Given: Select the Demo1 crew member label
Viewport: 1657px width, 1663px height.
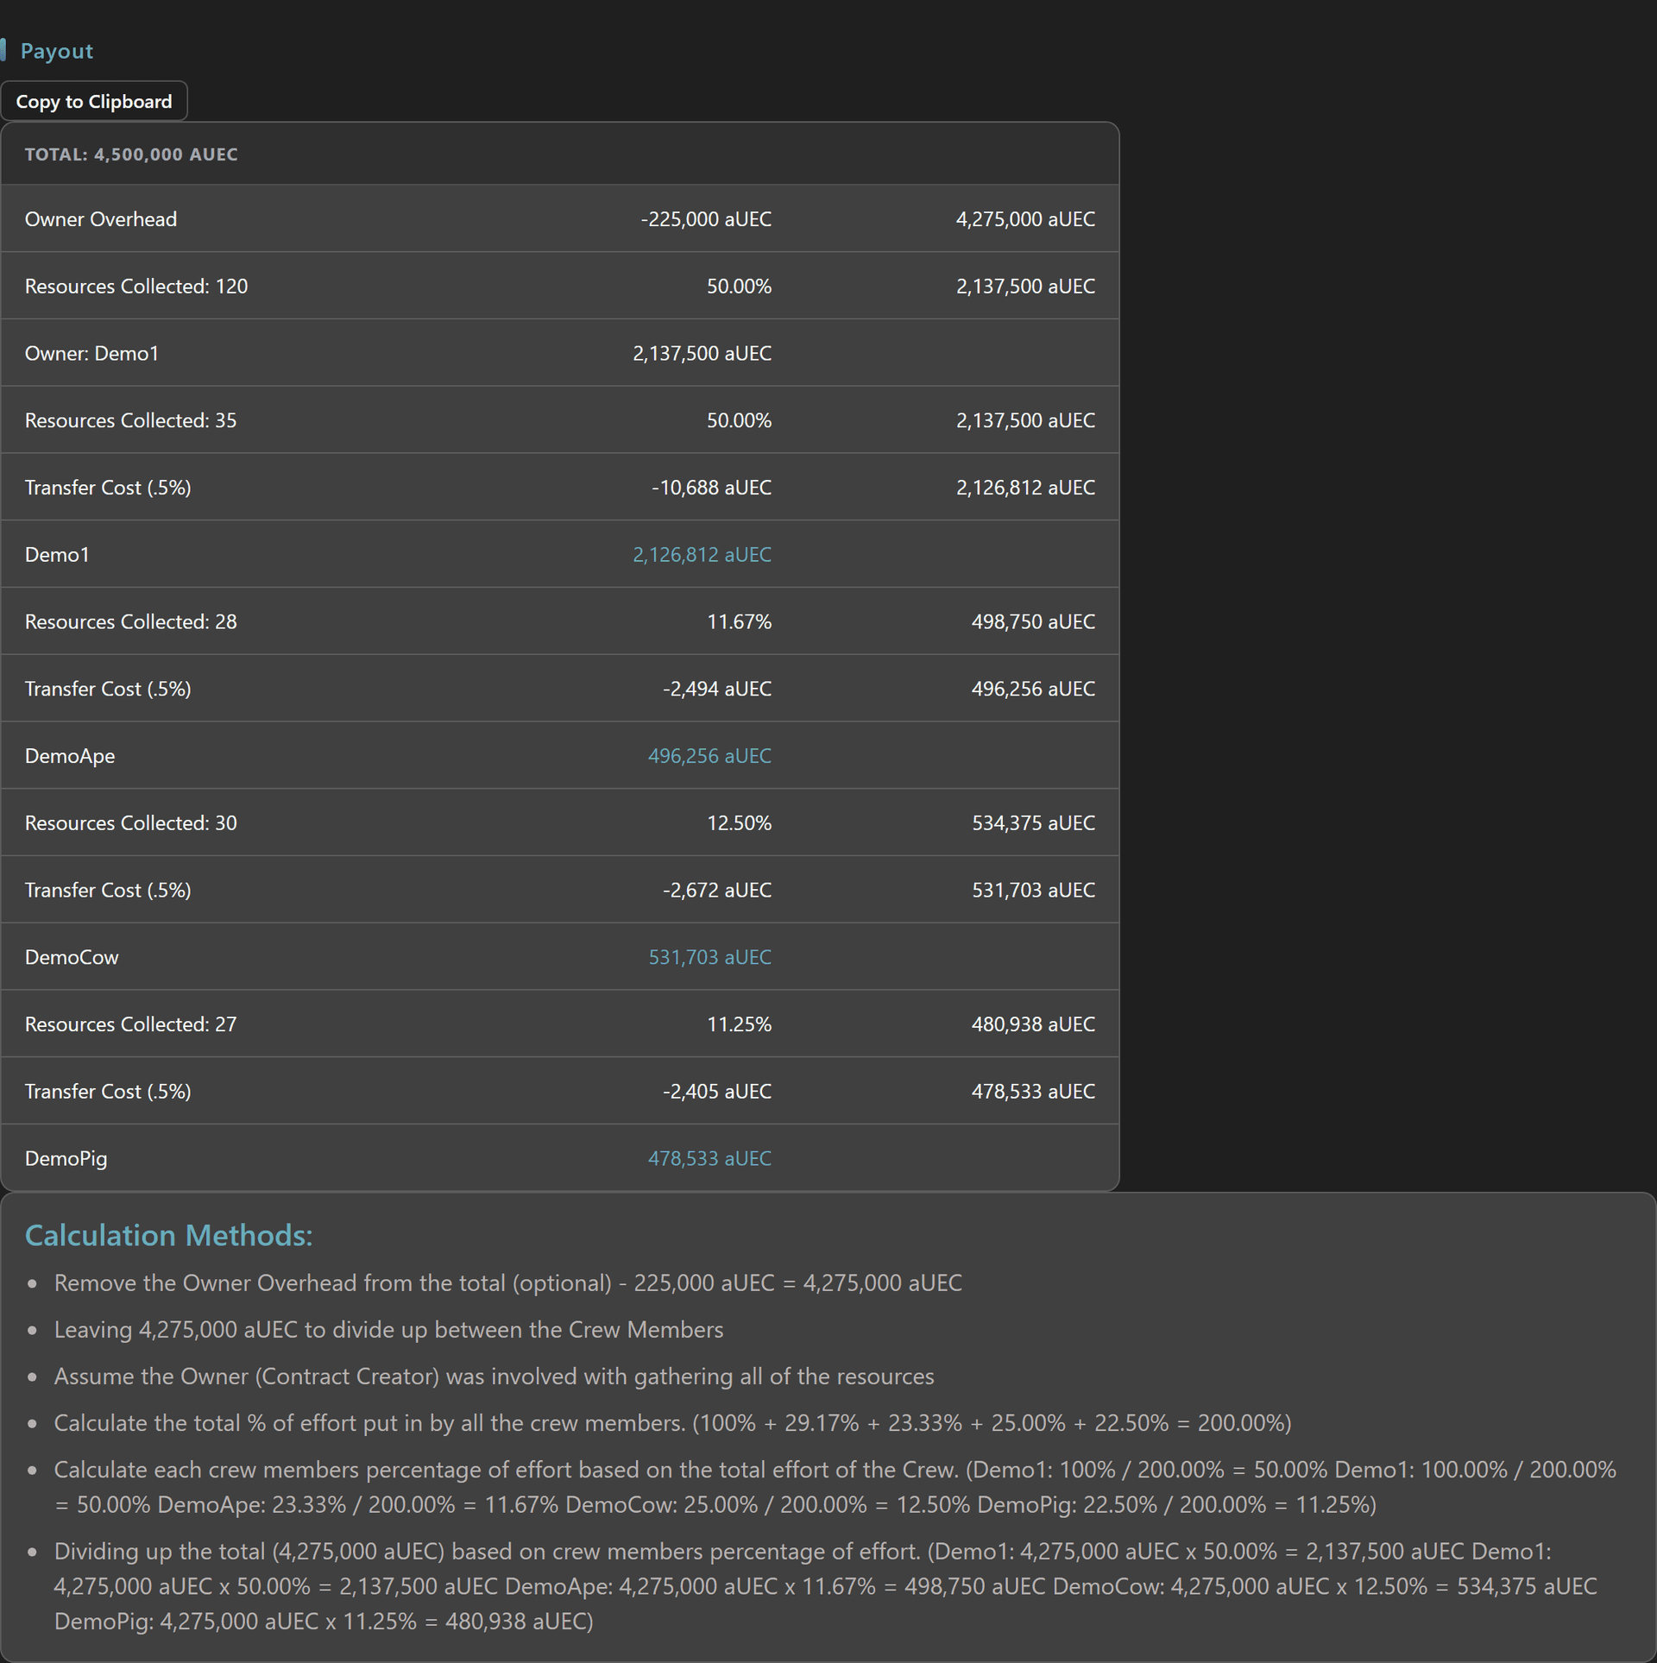Looking at the screenshot, I should (57, 555).
